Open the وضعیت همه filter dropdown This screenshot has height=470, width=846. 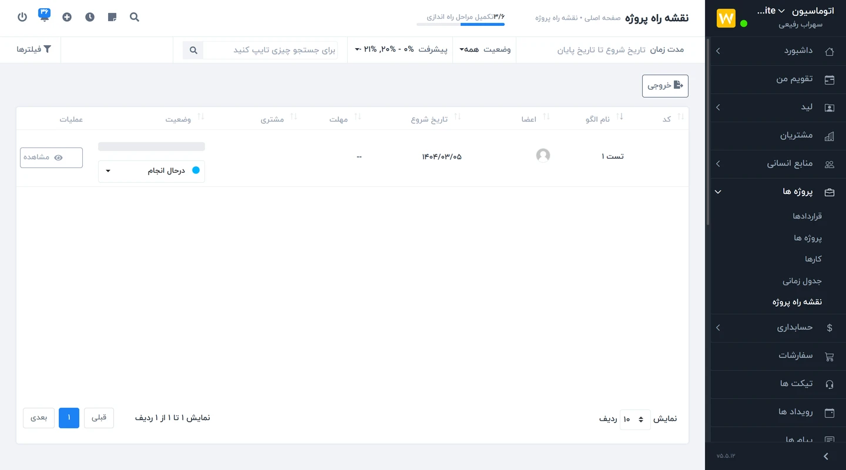(485, 50)
